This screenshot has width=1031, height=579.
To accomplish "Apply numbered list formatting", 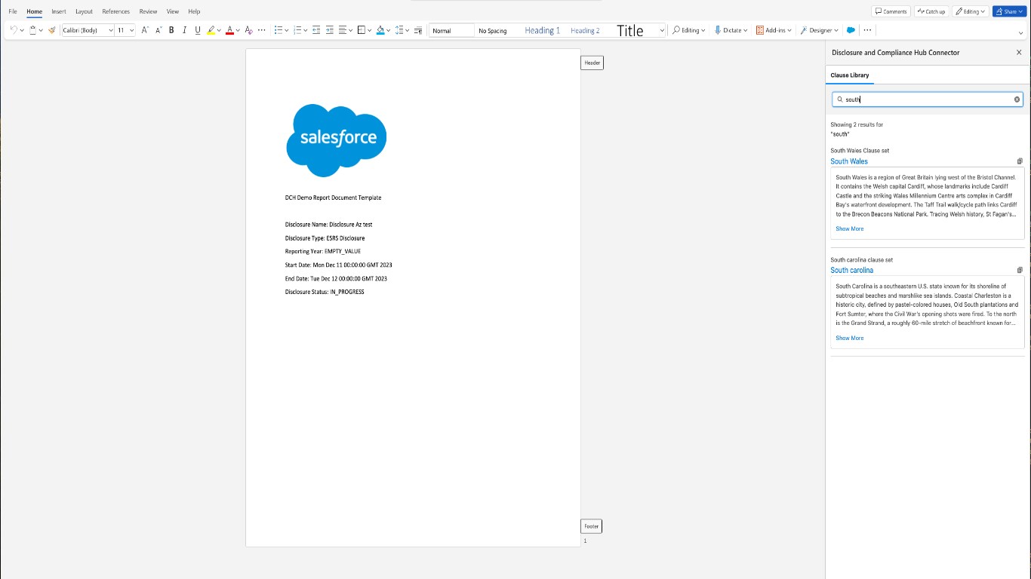I will [297, 30].
